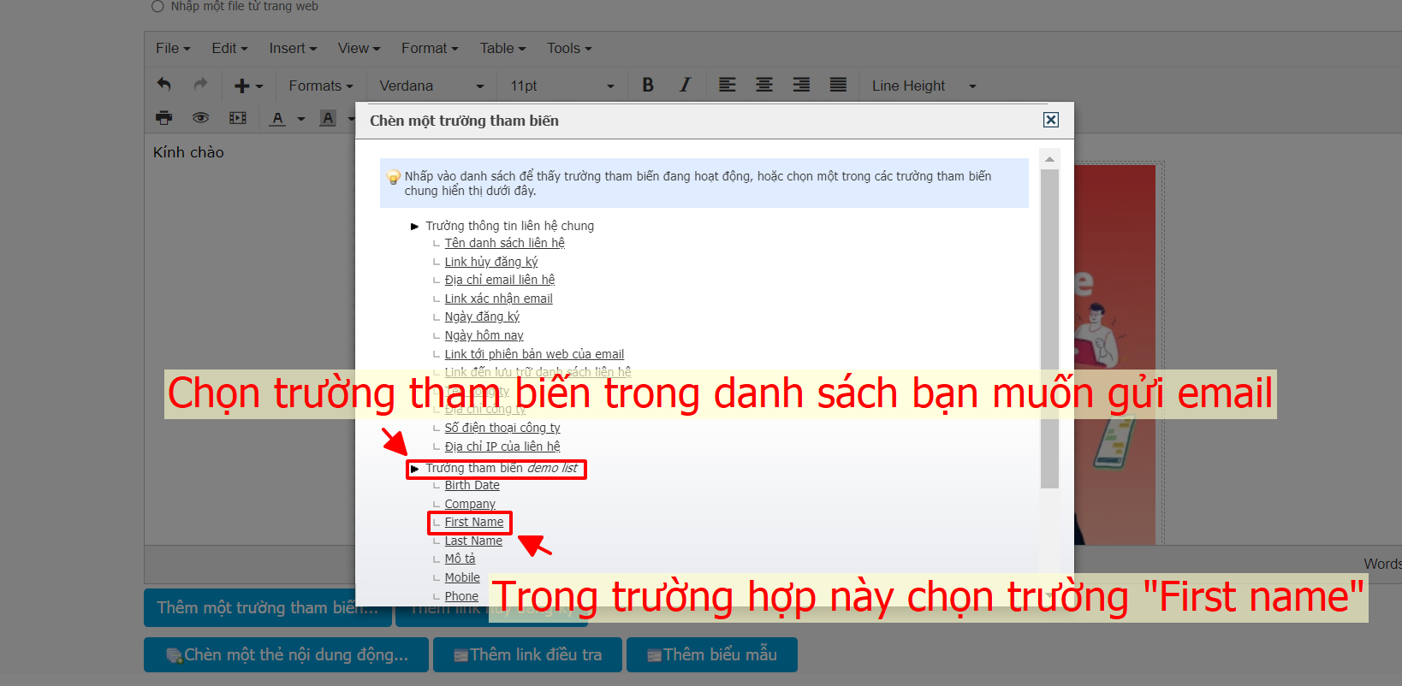The image size is (1402, 686).
Task: Click the Link hủy đăng ký field
Action: pyautogui.click(x=490, y=262)
